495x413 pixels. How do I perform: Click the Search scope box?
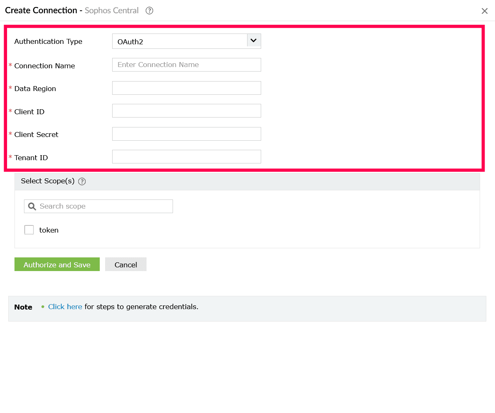tap(99, 206)
